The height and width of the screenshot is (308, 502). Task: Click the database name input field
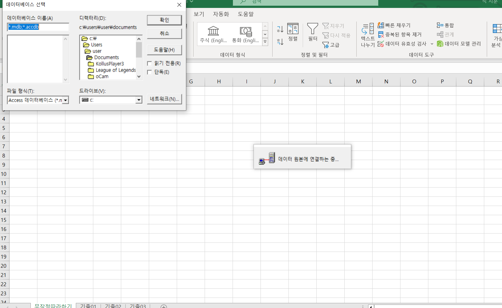pos(38,27)
